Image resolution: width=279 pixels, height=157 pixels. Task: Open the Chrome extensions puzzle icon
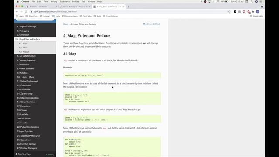[x=253, y=12]
